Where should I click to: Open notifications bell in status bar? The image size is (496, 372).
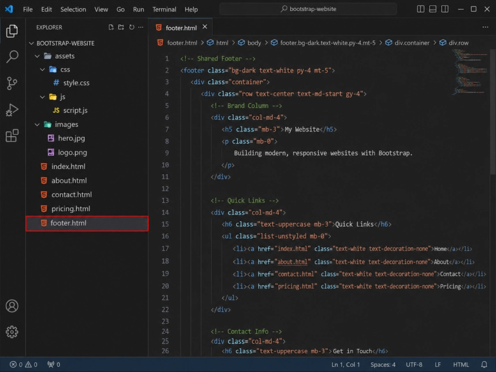[x=484, y=365]
